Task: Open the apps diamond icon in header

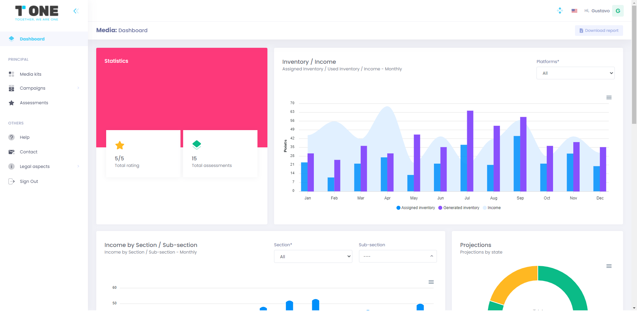Action: tap(560, 11)
